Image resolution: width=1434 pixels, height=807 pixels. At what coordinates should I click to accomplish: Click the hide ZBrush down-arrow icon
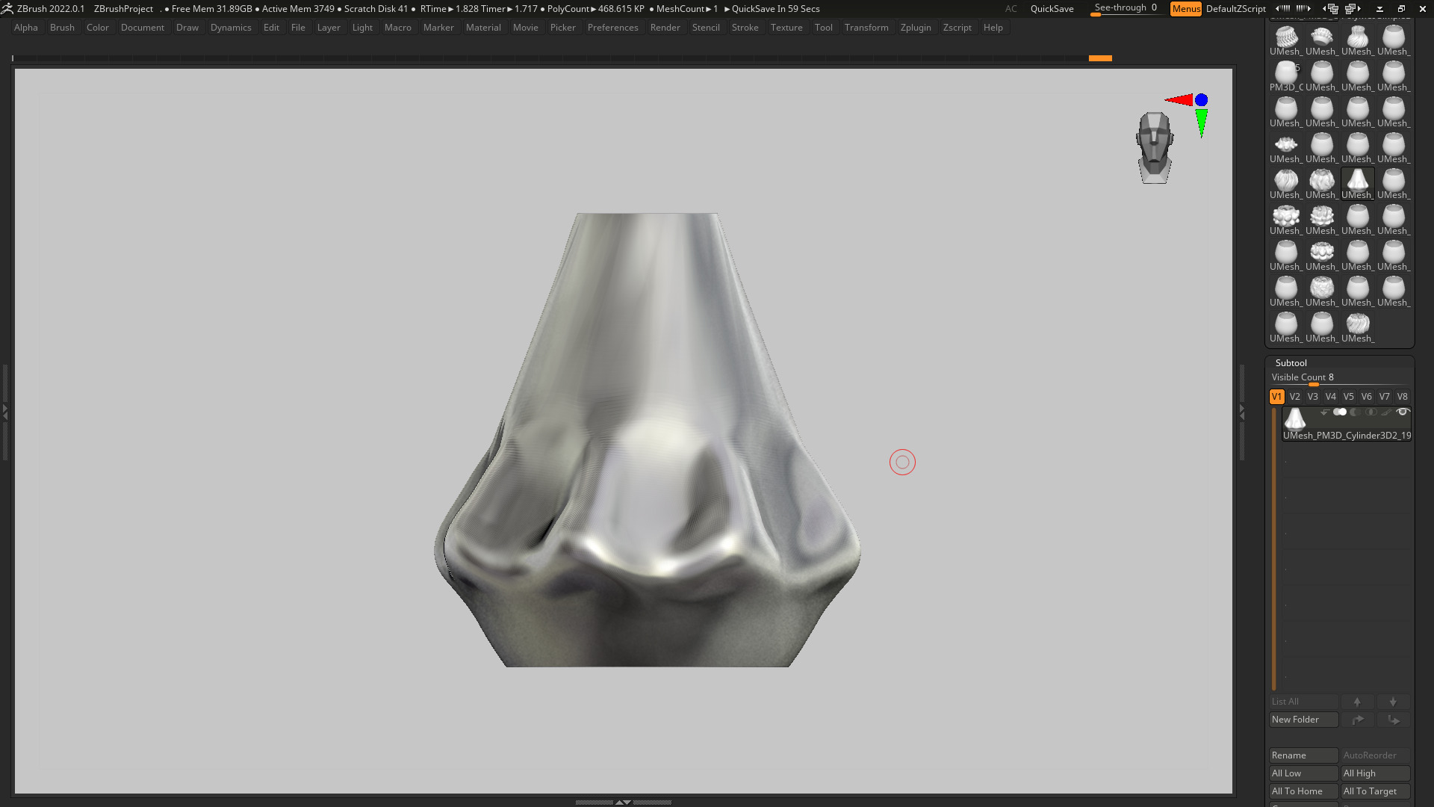click(x=1379, y=9)
